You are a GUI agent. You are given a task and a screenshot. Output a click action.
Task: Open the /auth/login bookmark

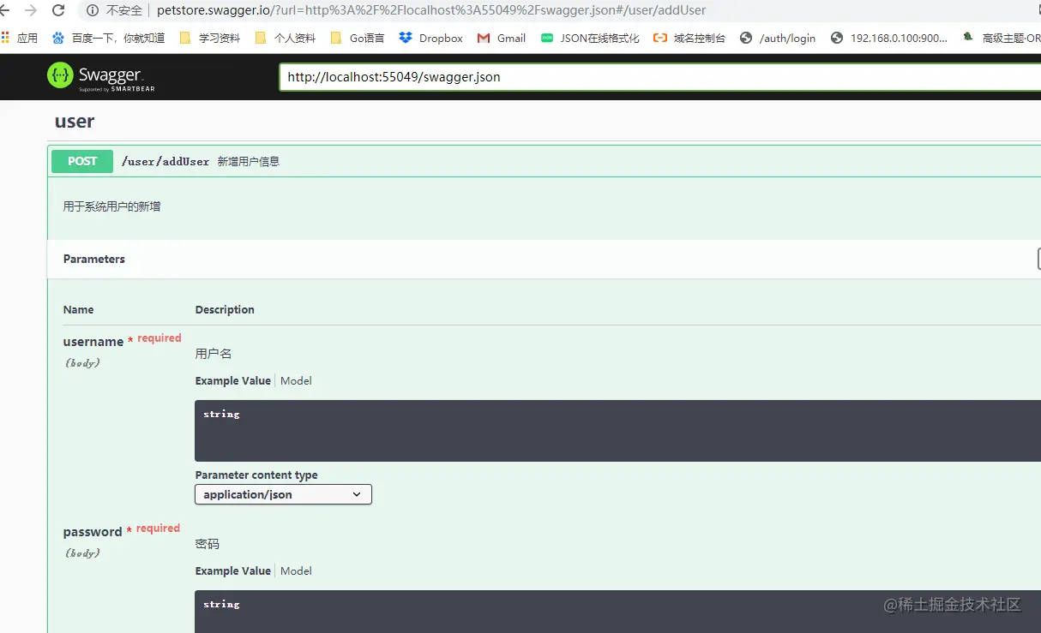click(x=778, y=38)
